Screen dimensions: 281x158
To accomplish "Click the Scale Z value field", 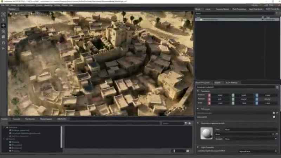I will pos(268,103).
